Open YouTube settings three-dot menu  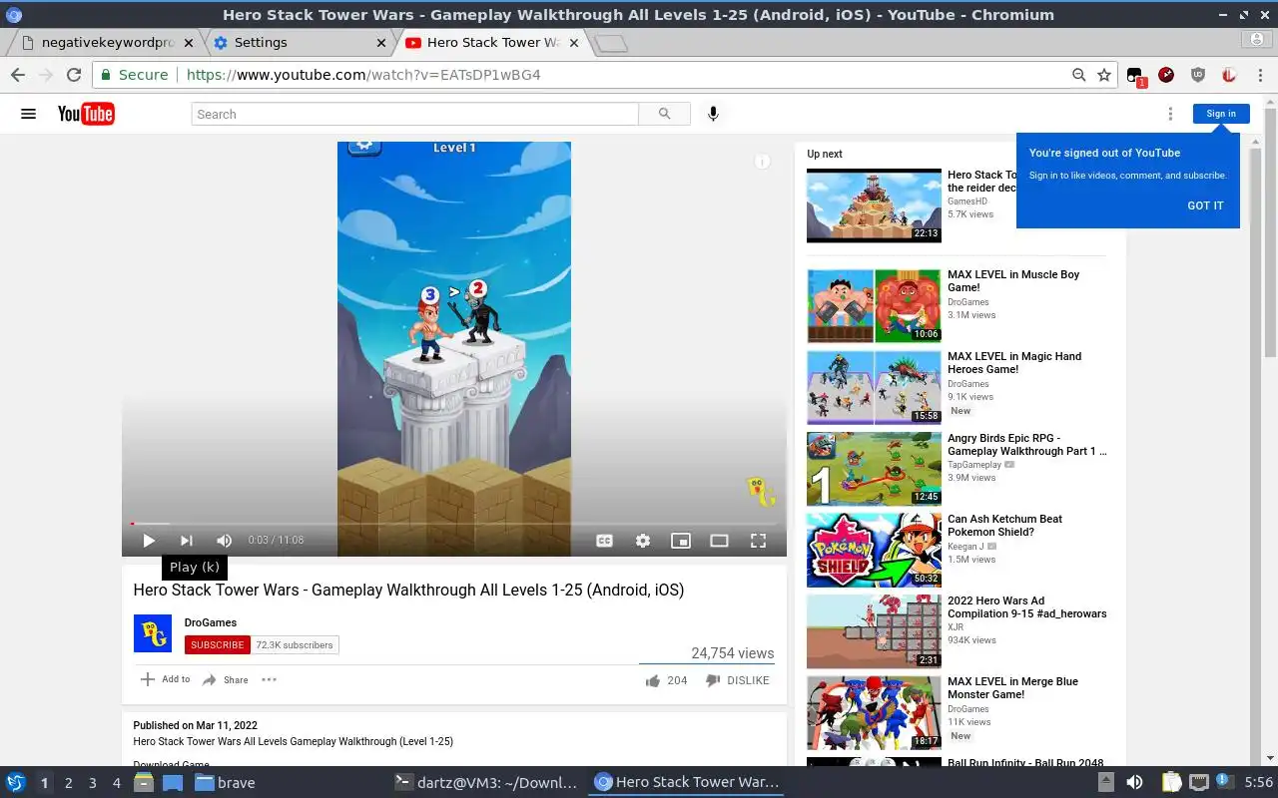[x=1170, y=114]
